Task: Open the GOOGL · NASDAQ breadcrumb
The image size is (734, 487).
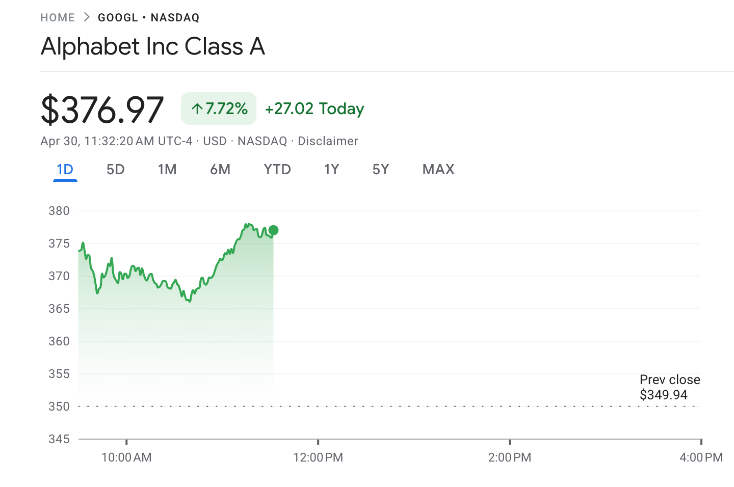Action: click(x=148, y=18)
